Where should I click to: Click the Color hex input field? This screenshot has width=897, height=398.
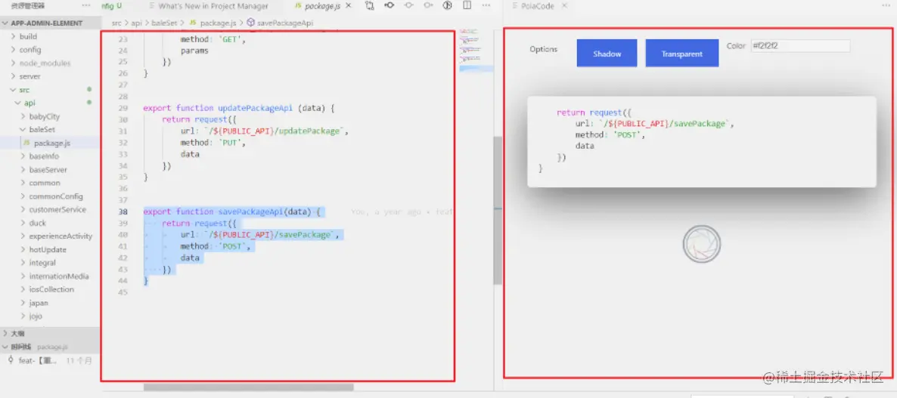[800, 45]
